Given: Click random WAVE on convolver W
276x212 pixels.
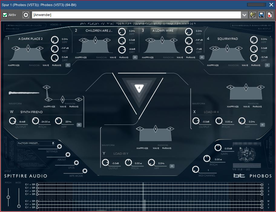Looking at the screenshot, I should coord(63,107).
